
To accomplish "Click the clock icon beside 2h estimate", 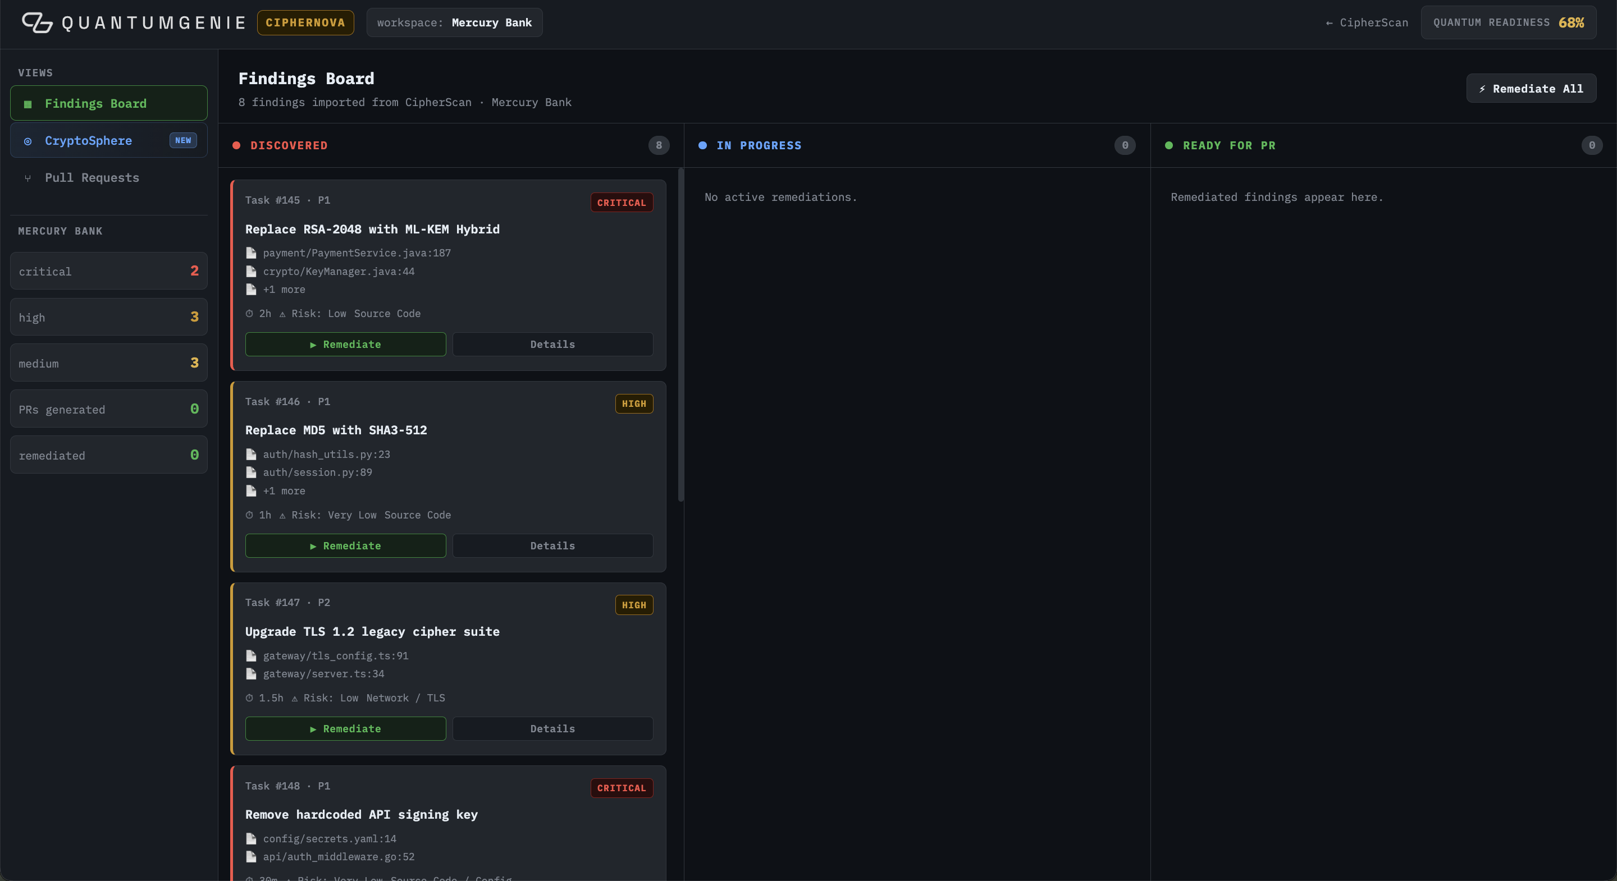I will [249, 314].
